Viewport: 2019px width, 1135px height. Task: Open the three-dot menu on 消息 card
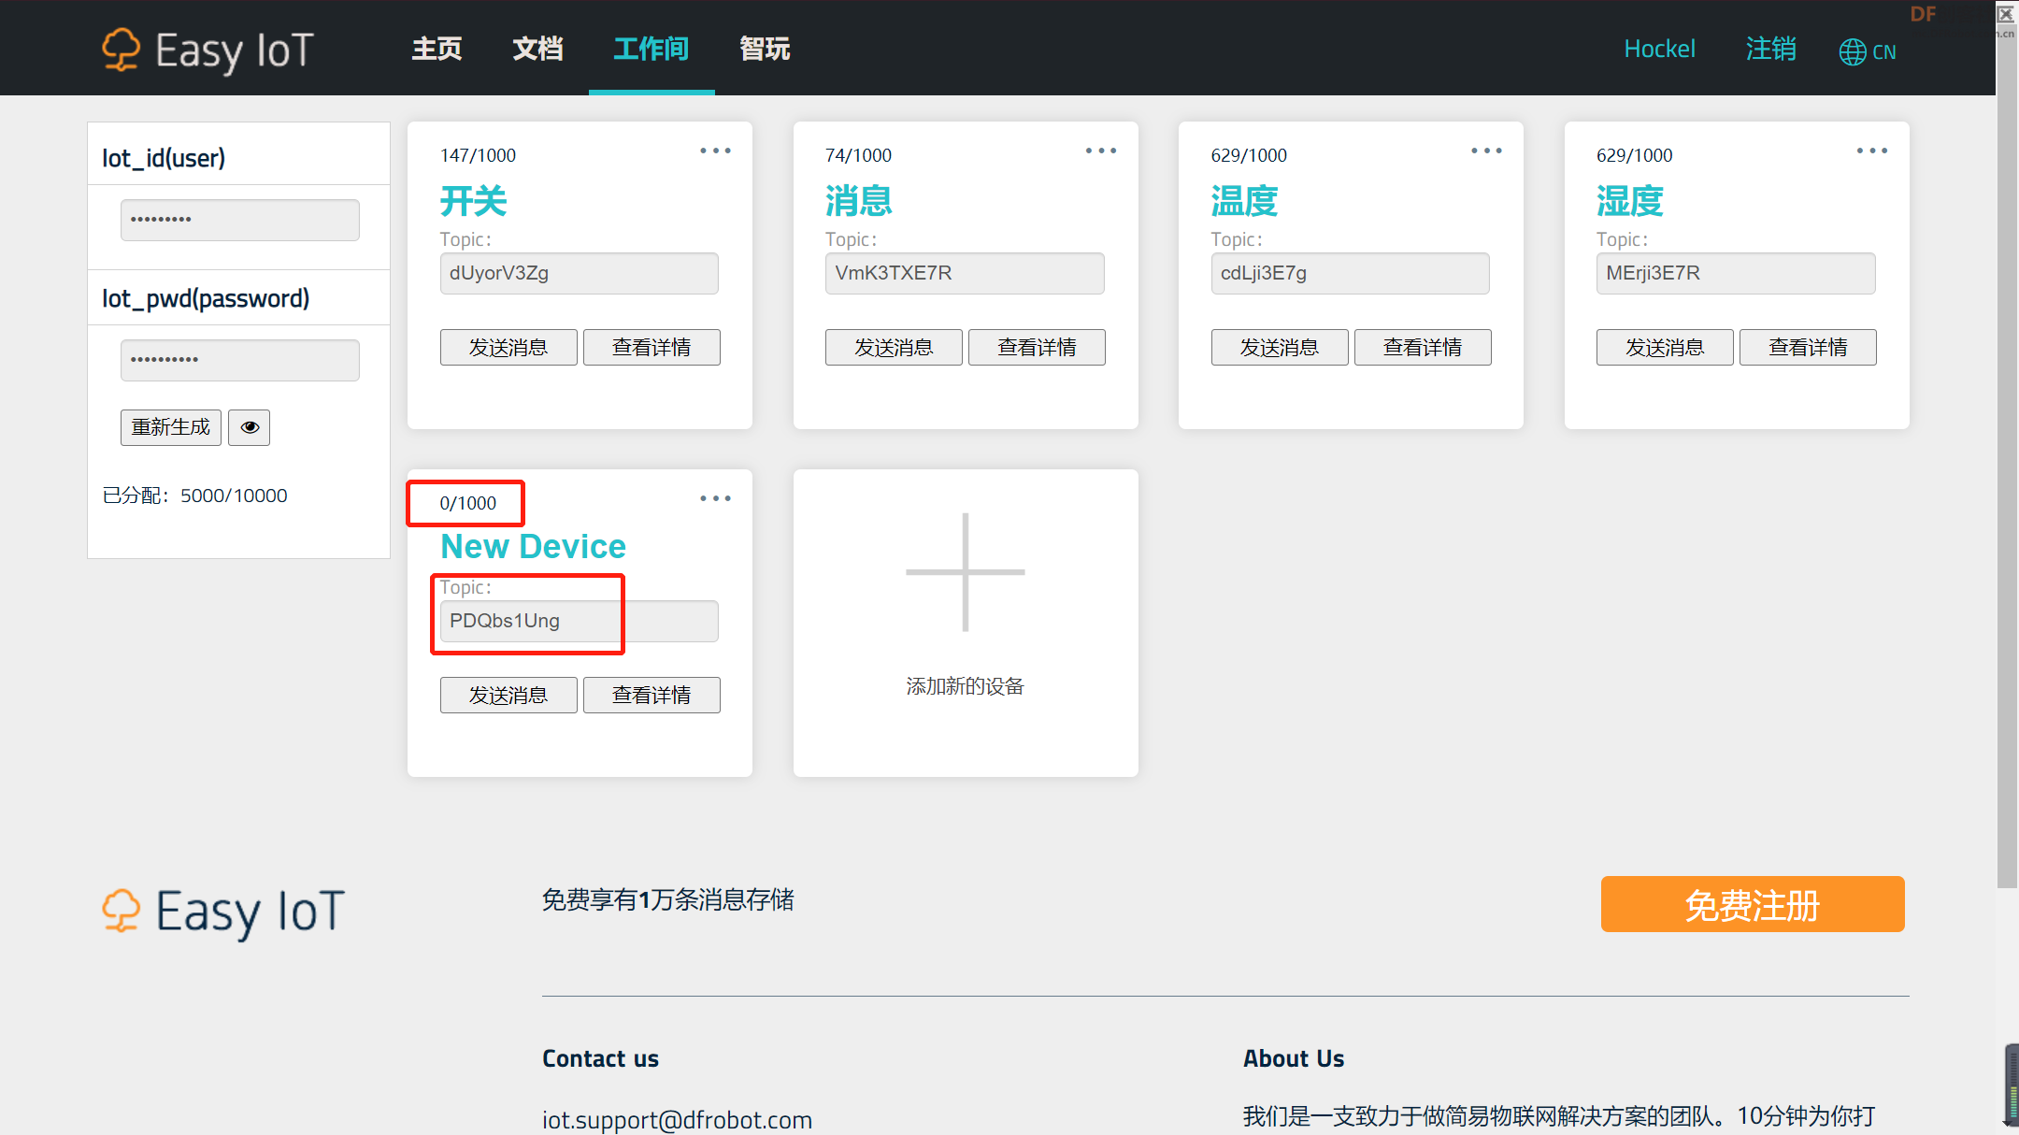1101,151
